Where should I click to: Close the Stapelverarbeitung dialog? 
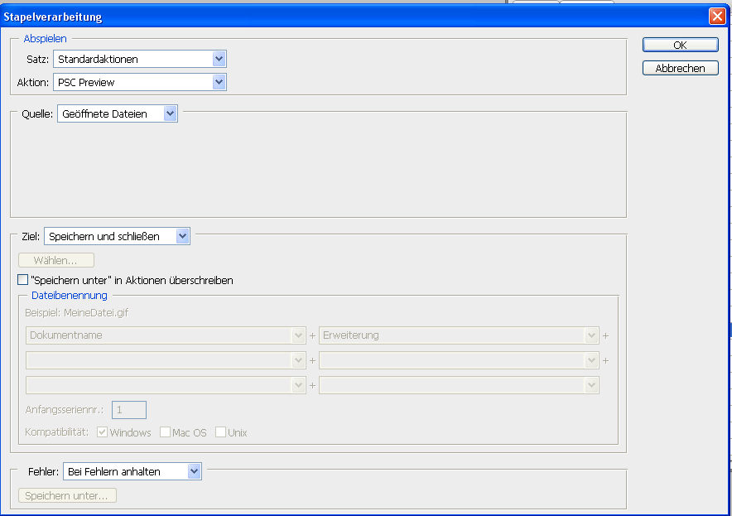coord(717,17)
